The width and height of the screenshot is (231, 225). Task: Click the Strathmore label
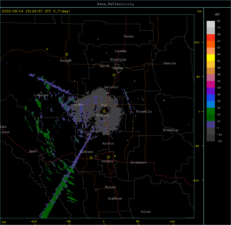click(138, 162)
